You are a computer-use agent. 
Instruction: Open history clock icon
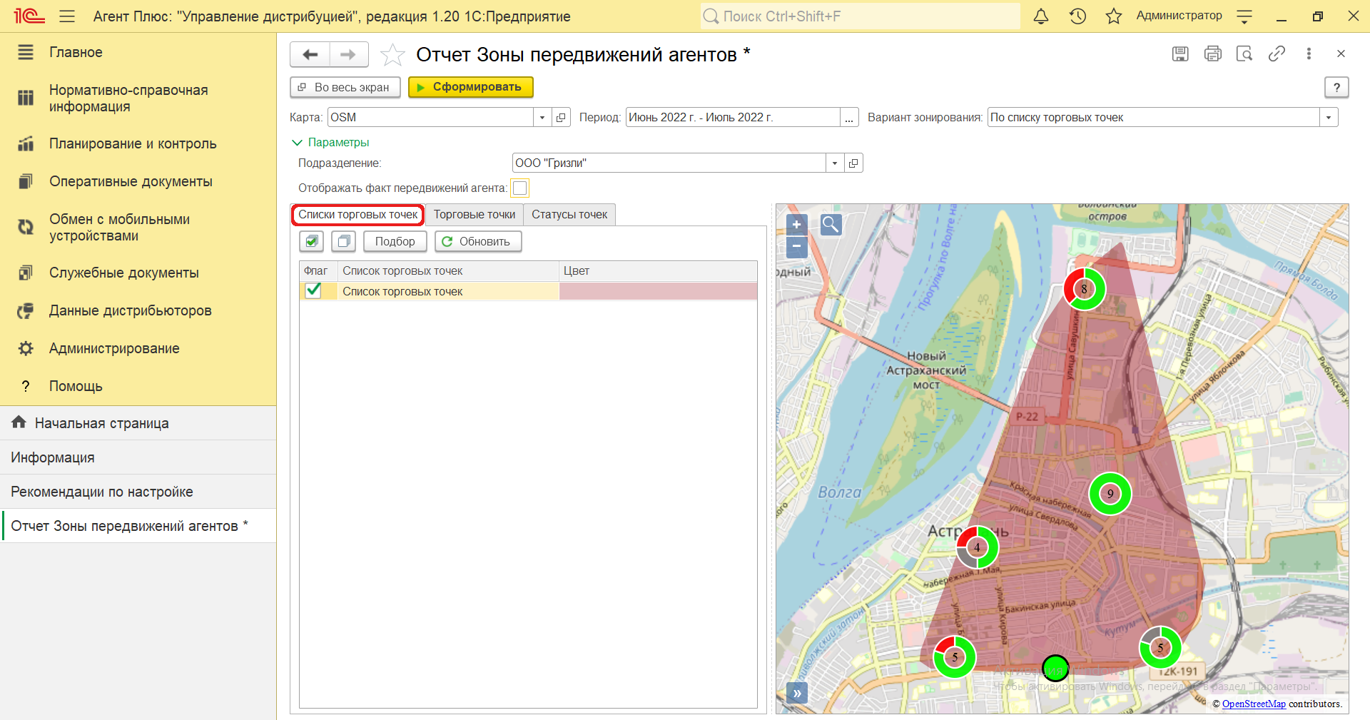pyautogui.click(x=1077, y=16)
